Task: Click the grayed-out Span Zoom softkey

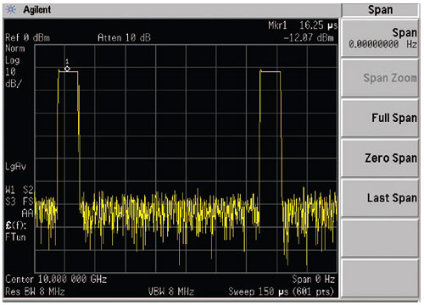Action: click(x=380, y=78)
